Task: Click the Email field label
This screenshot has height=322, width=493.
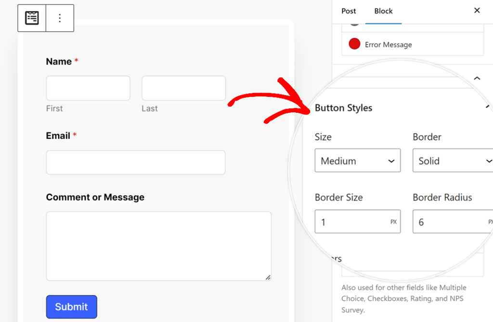Action: 58,136
